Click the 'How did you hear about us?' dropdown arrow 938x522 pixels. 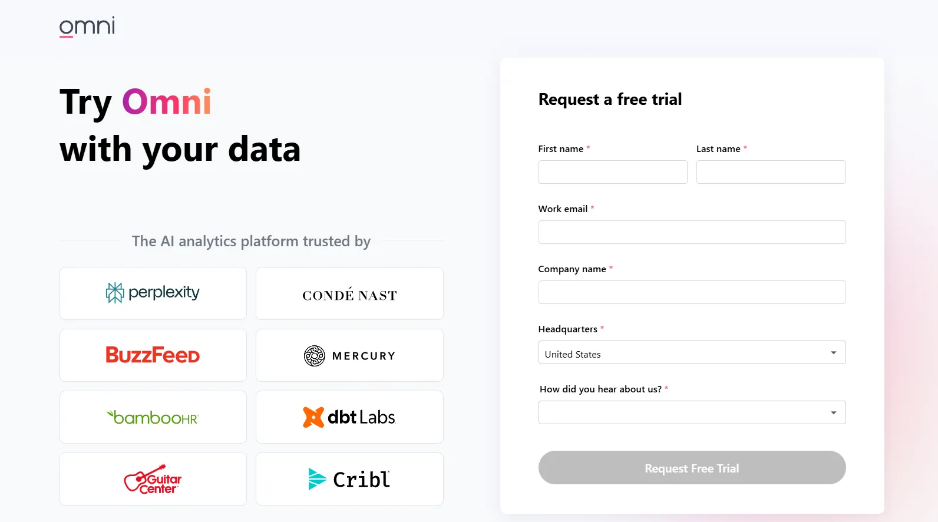[x=833, y=412]
